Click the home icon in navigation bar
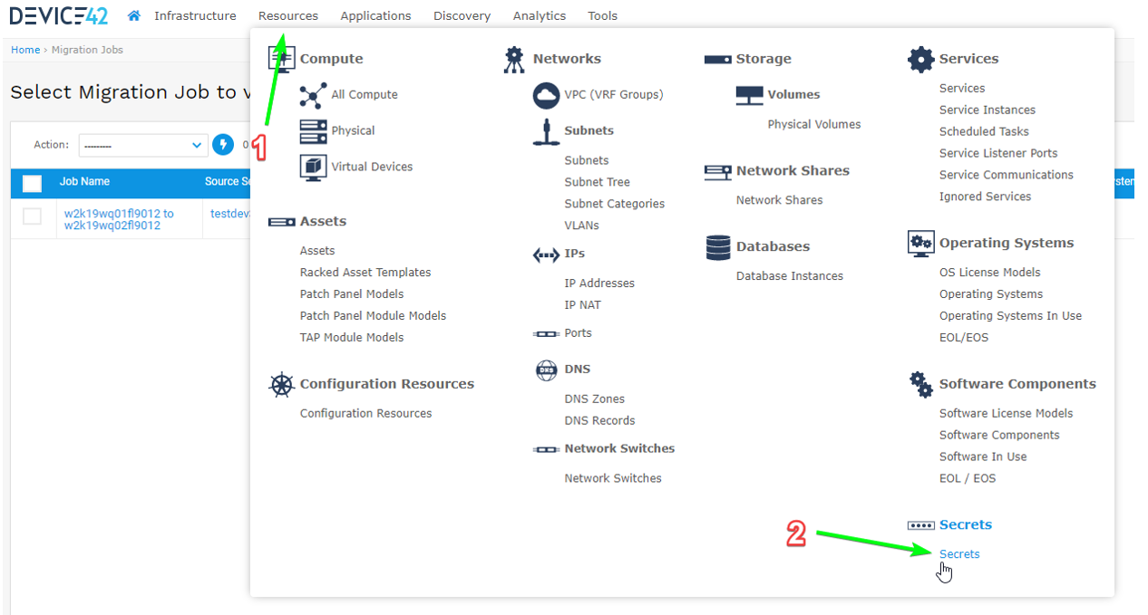The image size is (1148, 615). coord(134,15)
